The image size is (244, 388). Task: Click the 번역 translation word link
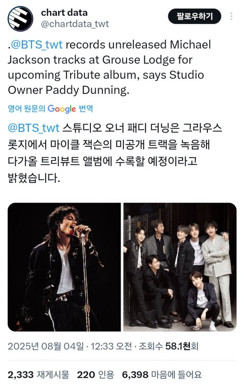pyautogui.click(x=86, y=109)
